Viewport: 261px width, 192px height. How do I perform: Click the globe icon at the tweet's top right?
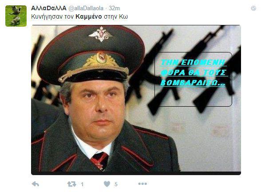(x=253, y=8)
